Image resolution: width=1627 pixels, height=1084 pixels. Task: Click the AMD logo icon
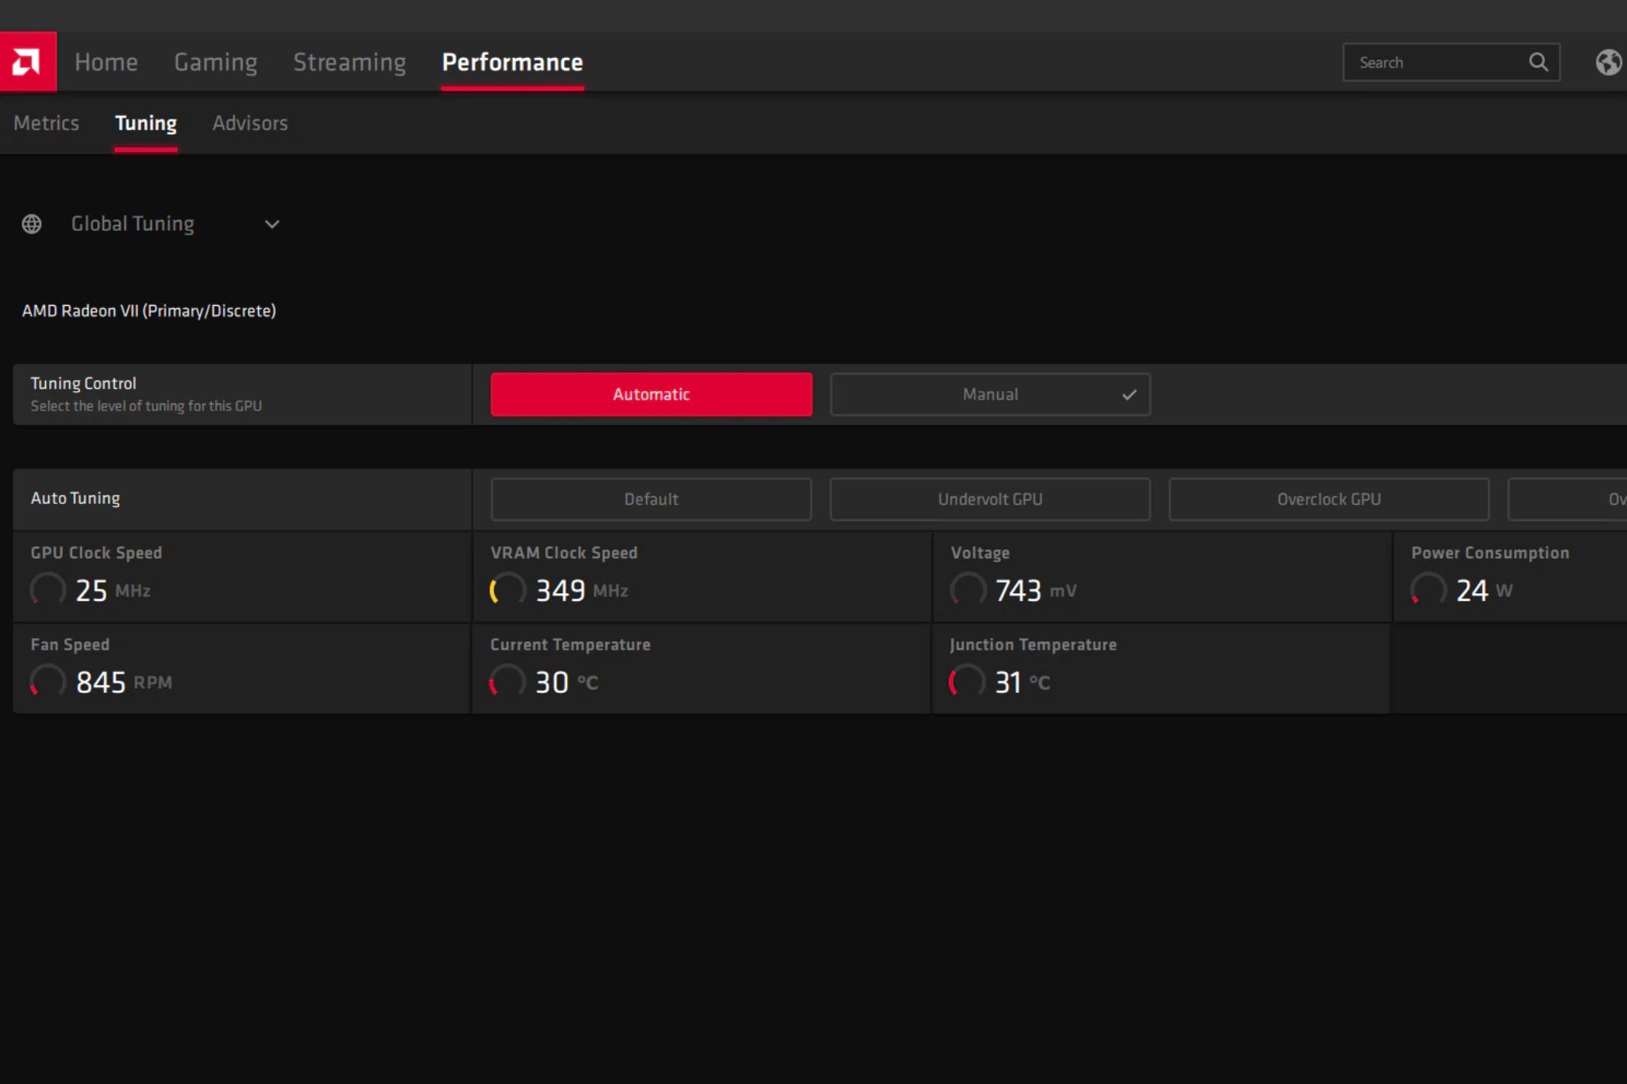tap(27, 62)
